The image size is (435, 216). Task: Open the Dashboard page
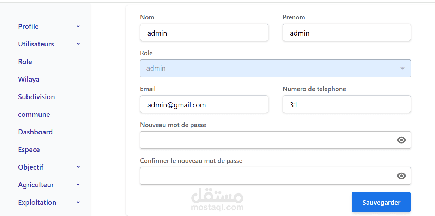pos(35,132)
